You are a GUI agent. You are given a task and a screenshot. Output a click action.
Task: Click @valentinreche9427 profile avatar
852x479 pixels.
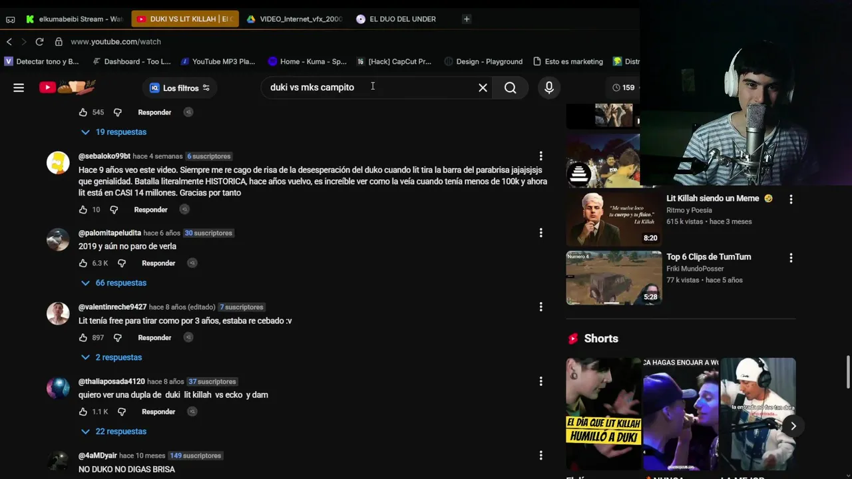58,313
